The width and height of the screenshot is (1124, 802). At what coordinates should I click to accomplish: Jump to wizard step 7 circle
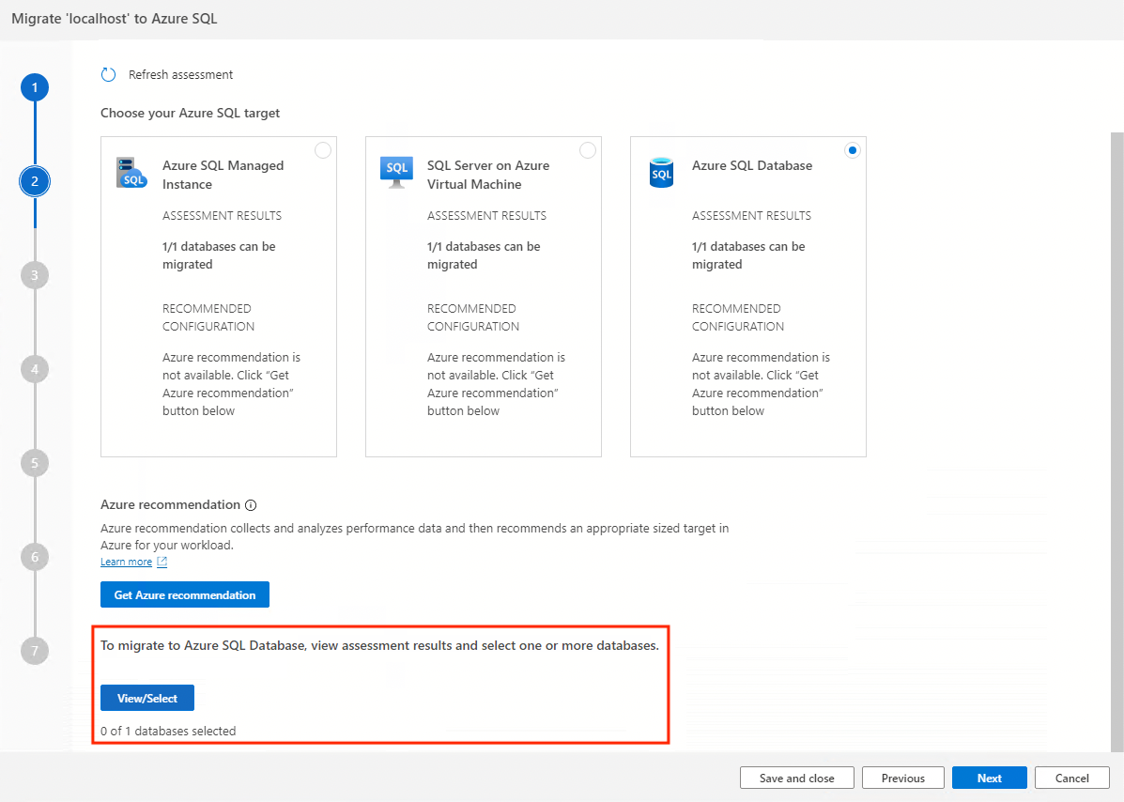tap(35, 651)
